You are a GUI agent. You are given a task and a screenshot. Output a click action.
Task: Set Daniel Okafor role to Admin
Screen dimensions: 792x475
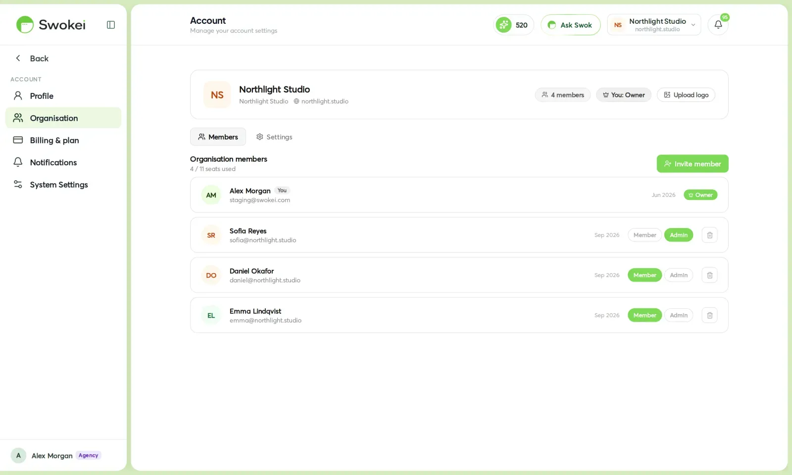[x=679, y=275]
